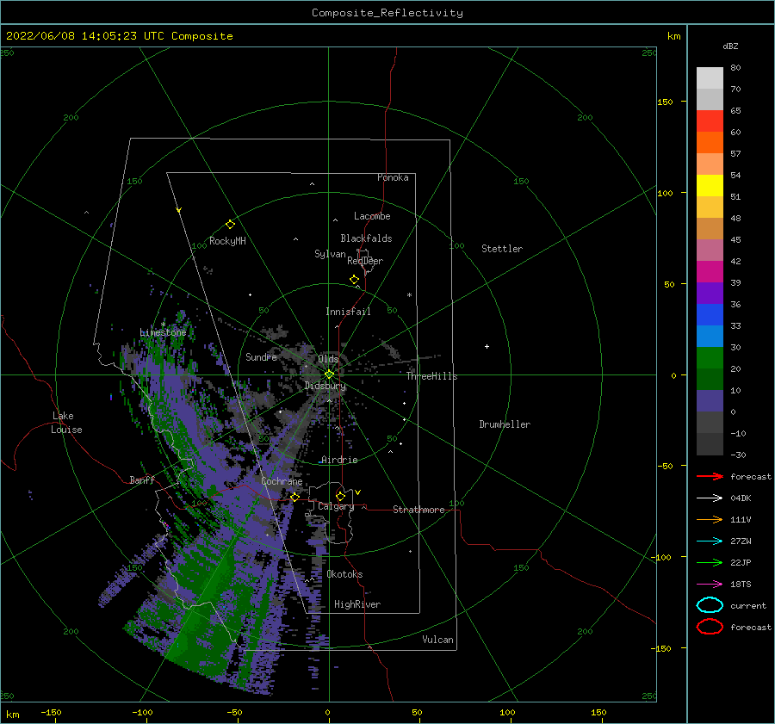Click the Blackfalds city label
775x724 pixels.
point(366,238)
